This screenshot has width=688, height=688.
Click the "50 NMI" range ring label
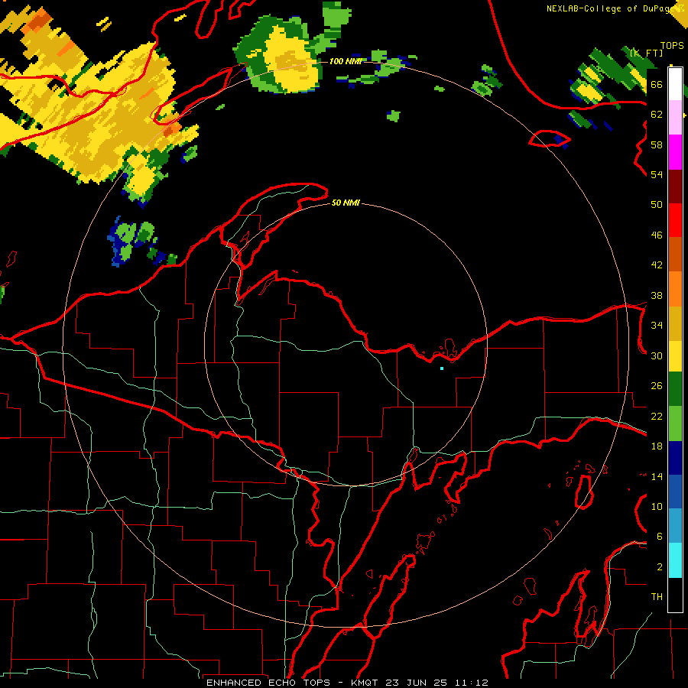346,203
